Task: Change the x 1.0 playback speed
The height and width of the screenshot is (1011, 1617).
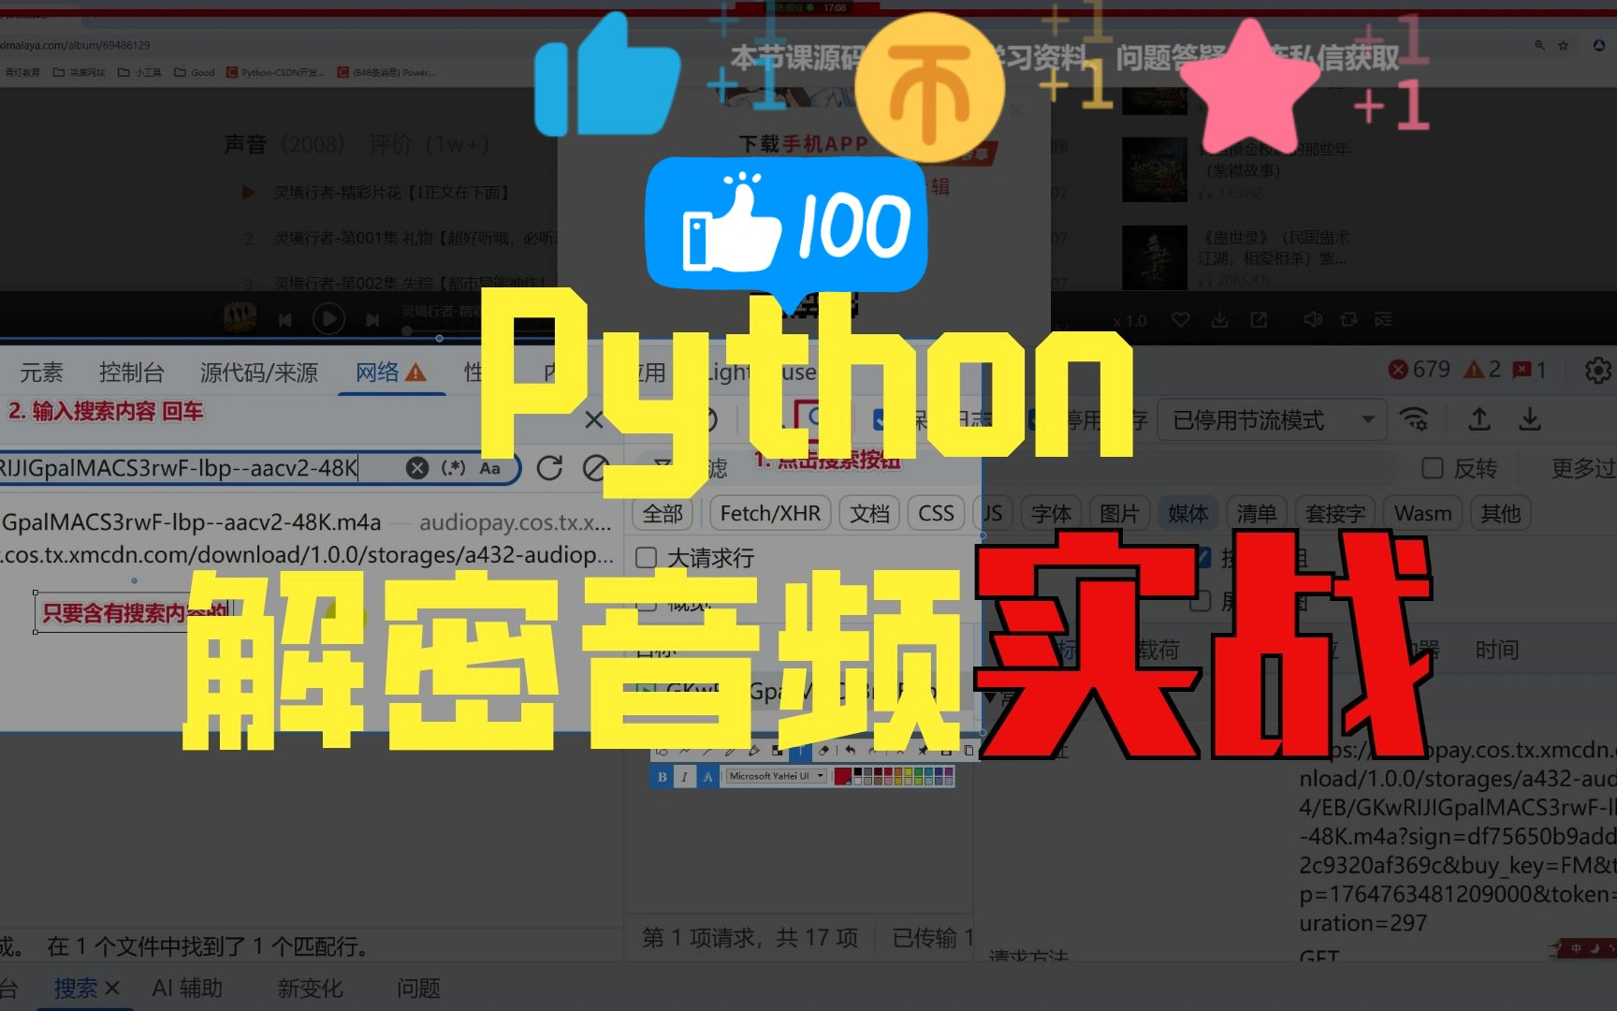Action: (x=1129, y=321)
